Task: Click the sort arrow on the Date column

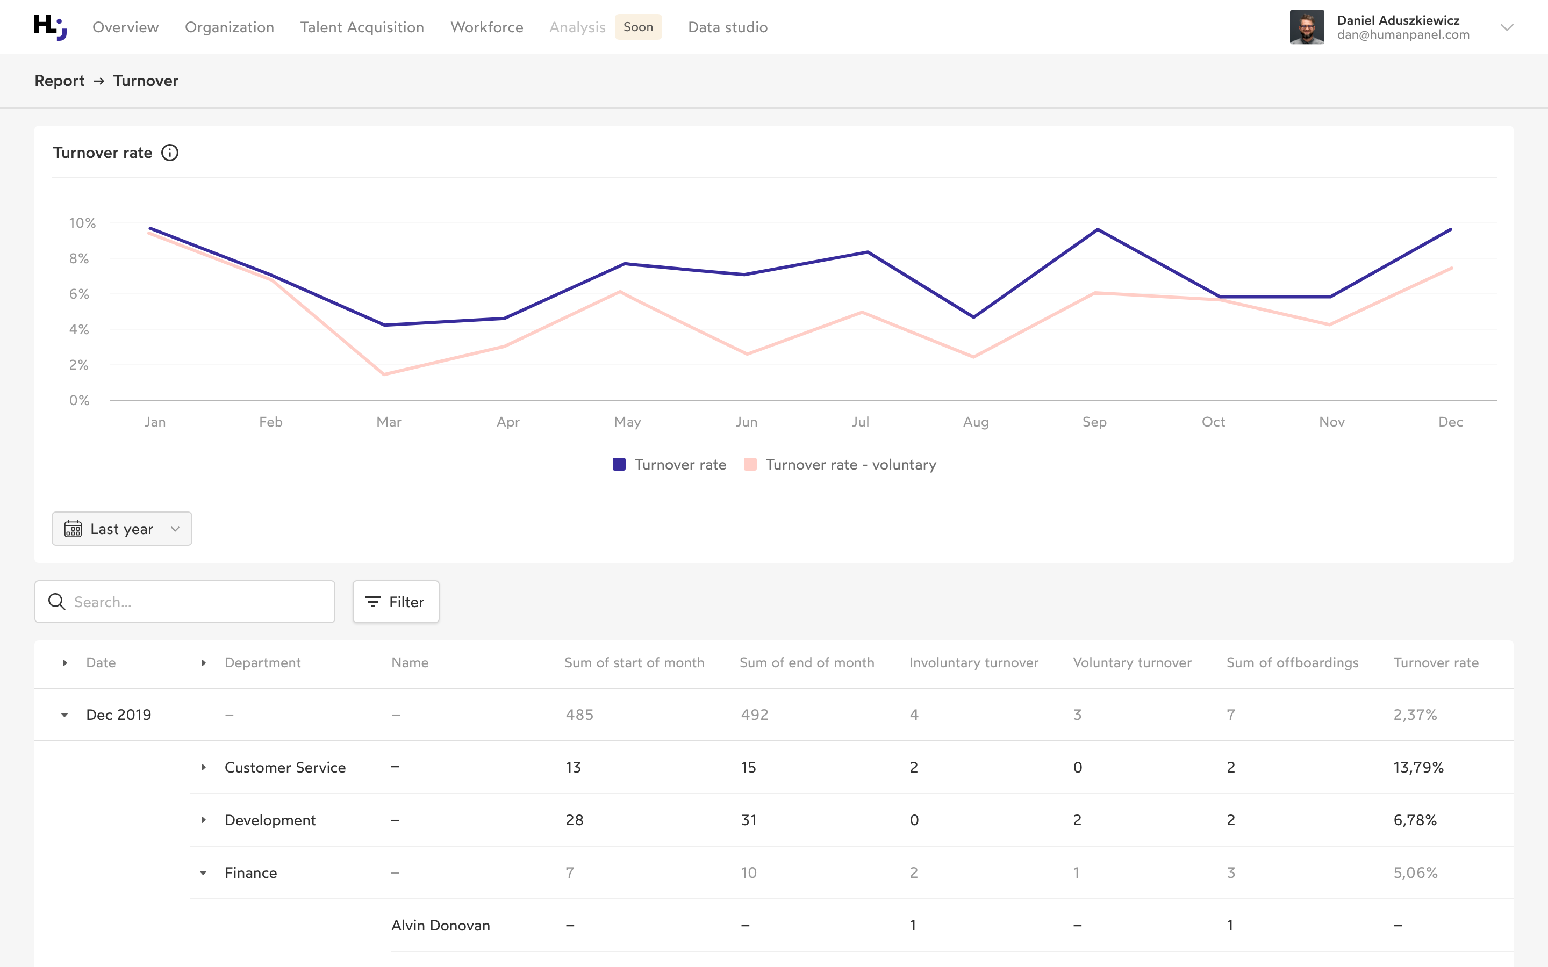Action: coord(64,662)
